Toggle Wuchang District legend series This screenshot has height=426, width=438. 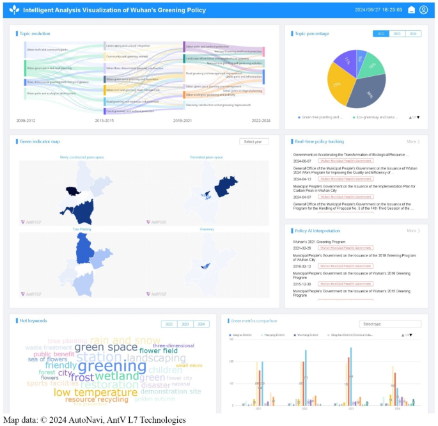[x=306, y=335]
